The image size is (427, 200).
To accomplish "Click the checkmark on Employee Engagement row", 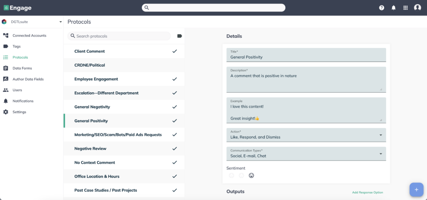I will point(175,79).
